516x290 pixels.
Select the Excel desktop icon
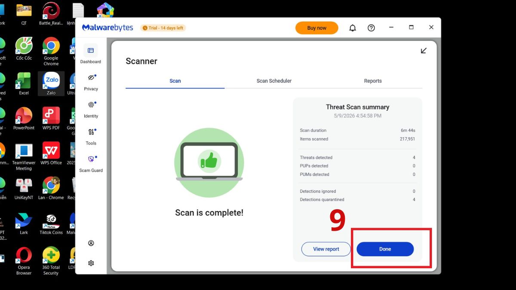24,83
